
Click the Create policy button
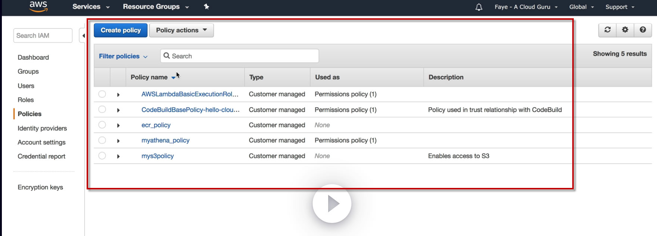121,30
